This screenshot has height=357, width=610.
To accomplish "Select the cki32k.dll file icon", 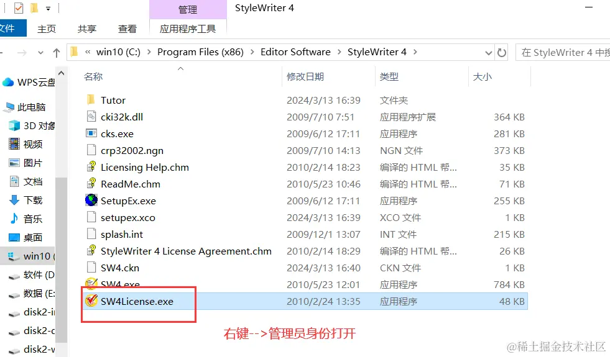I will pos(91,117).
